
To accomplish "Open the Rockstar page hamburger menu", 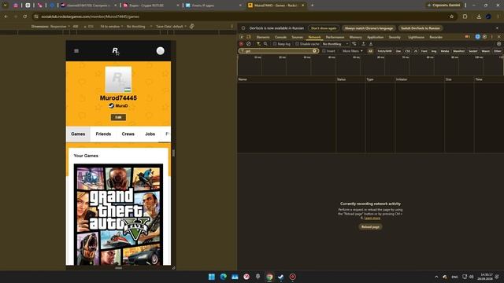I will tap(76, 50).
